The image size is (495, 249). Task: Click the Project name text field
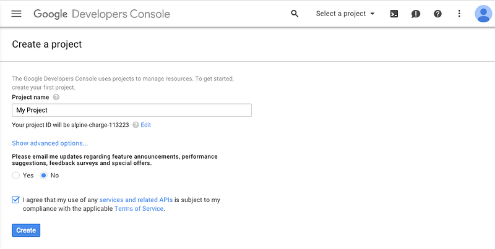click(x=132, y=110)
